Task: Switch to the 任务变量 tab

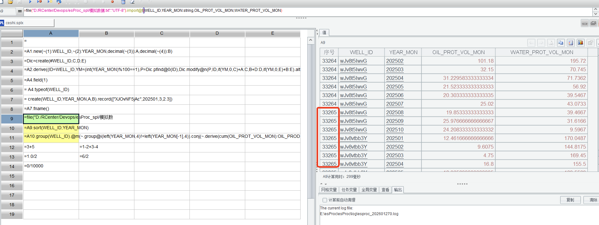Action: click(x=349, y=190)
